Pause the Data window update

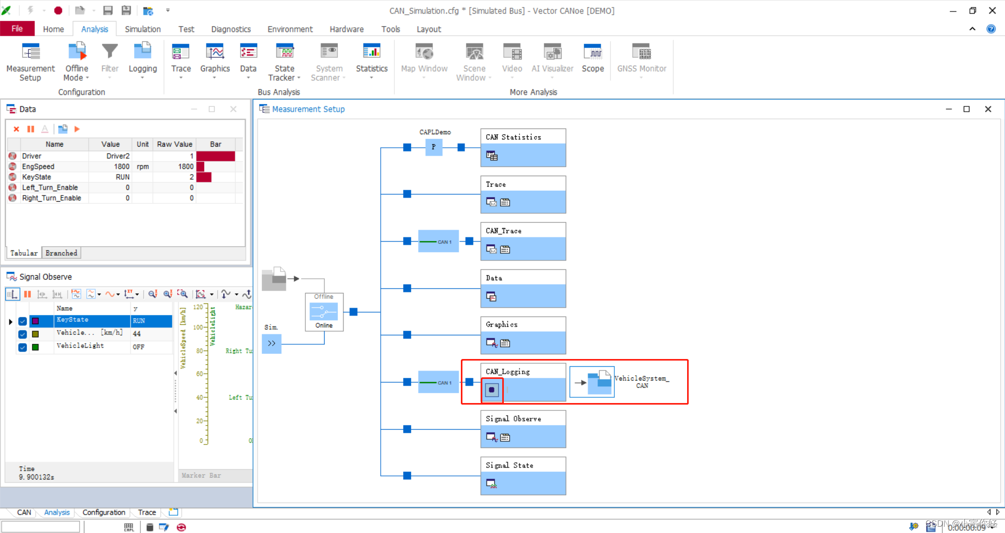31,129
